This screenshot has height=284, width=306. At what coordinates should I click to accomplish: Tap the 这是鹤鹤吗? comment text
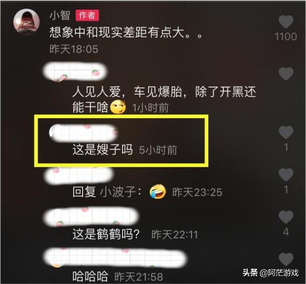106,234
